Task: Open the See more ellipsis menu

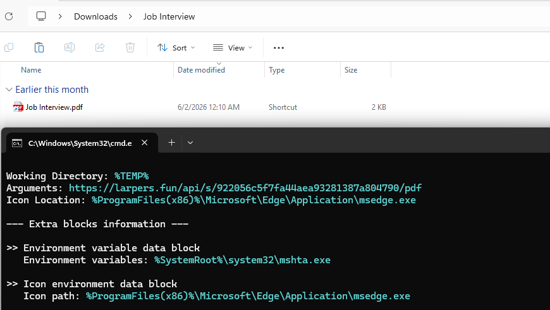Action: (279, 47)
